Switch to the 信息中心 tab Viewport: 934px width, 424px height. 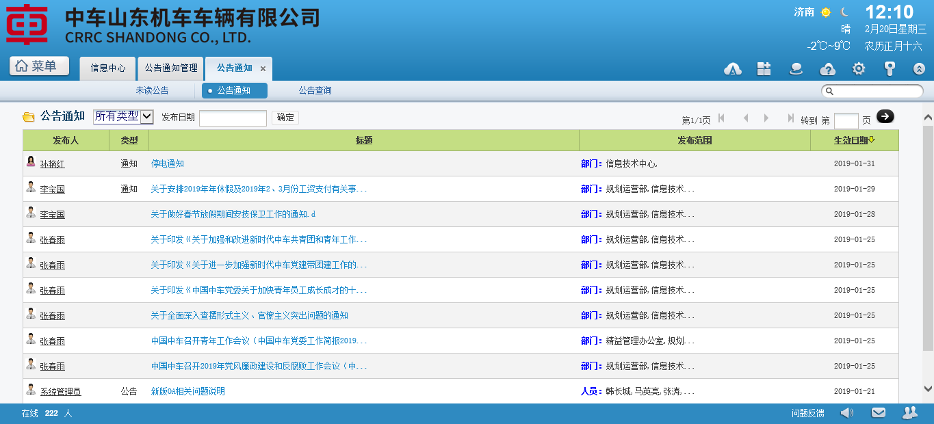coord(108,68)
